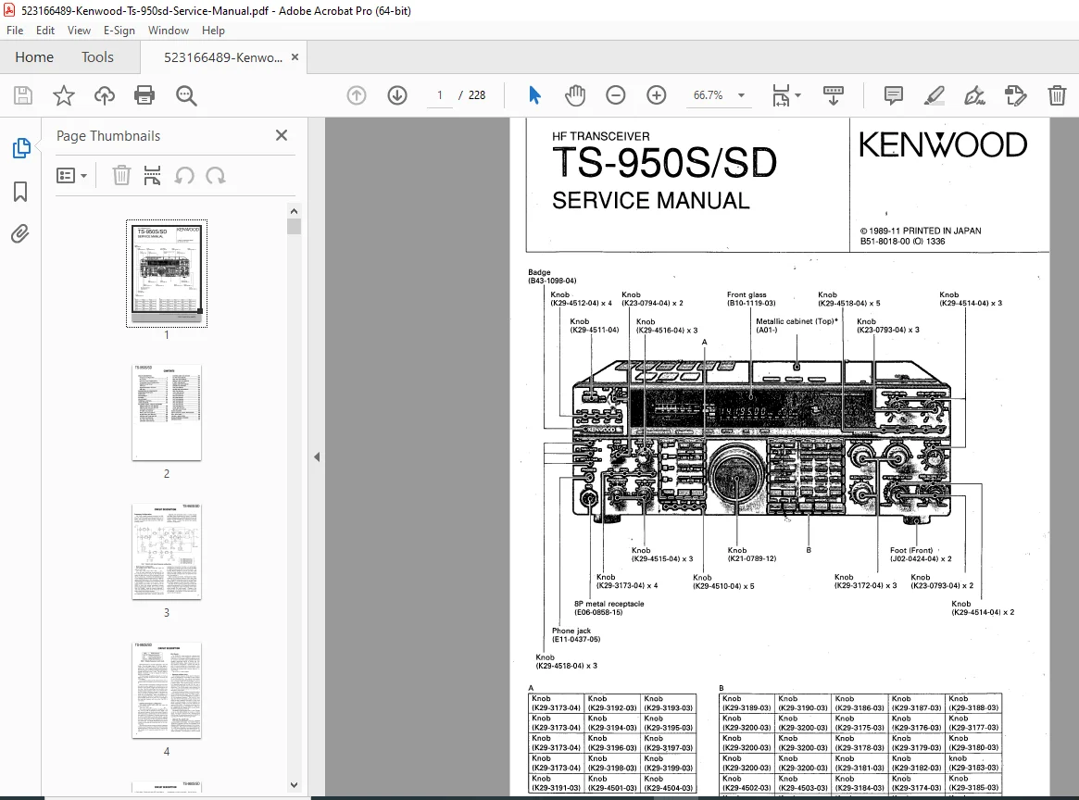Go to previous page arrow icon
Screen dimensions: 1079x800
pos(357,95)
